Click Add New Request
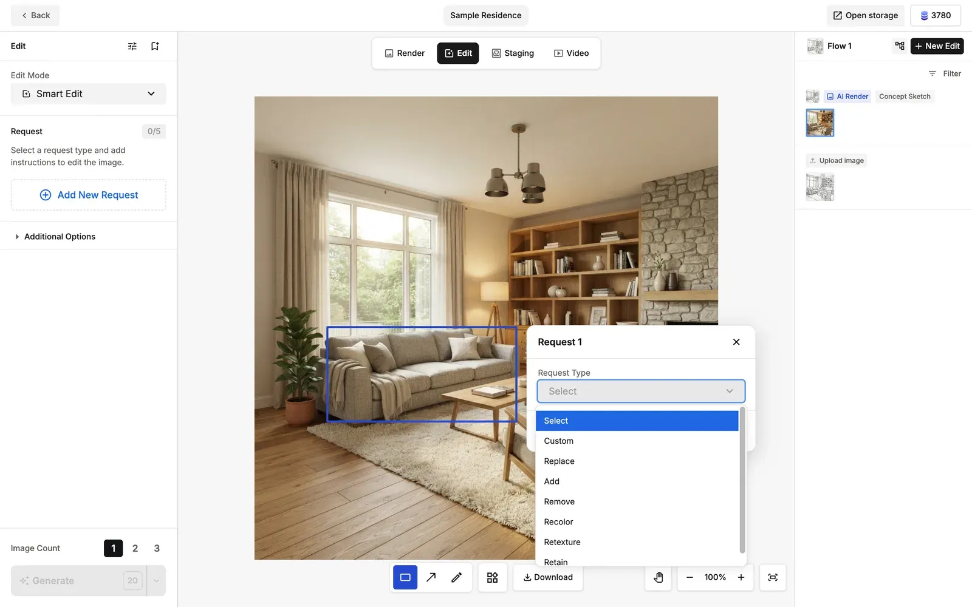Screen dimensions: 972x607 (88, 195)
